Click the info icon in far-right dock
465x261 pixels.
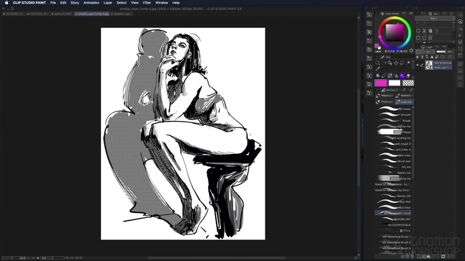pyautogui.click(x=460, y=84)
